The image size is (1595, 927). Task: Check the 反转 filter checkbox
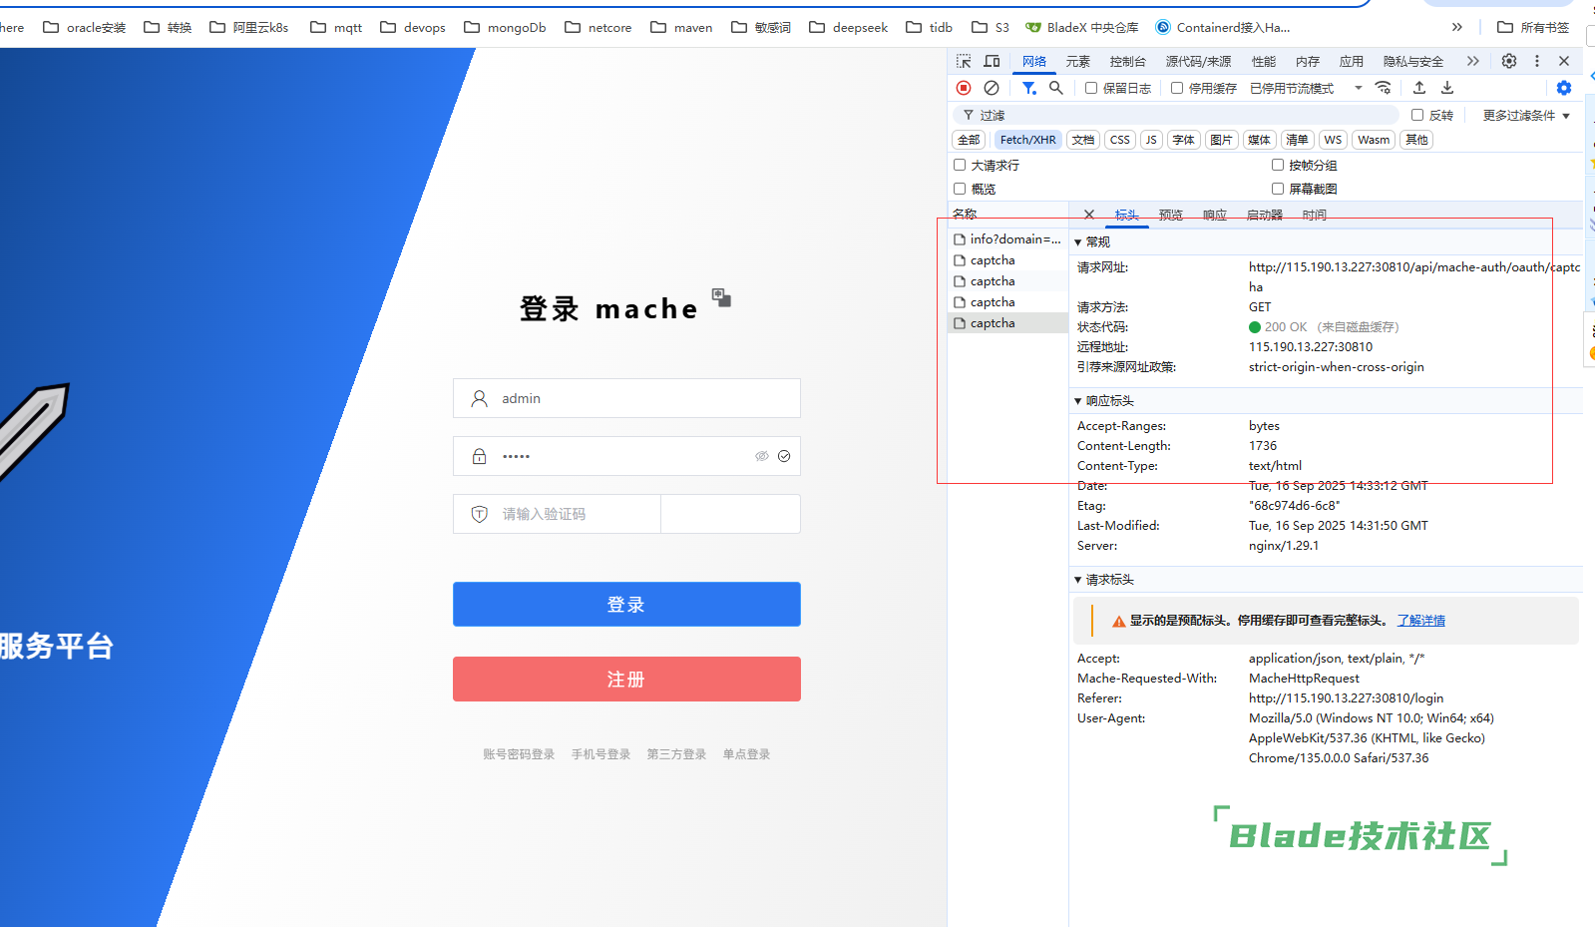tap(1417, 115)
